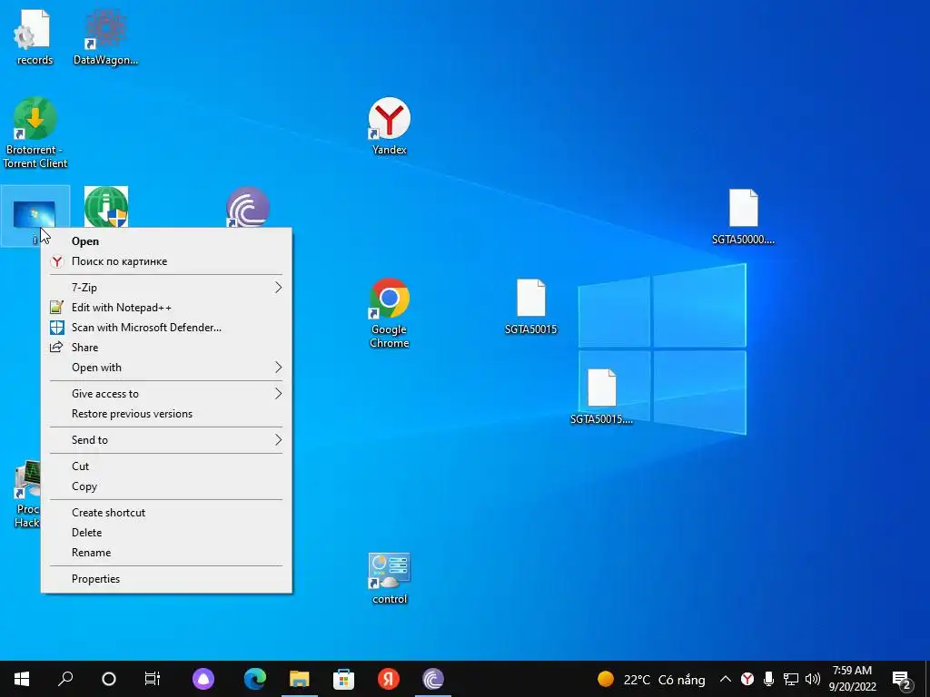
Task: Open Task View in taskbar
Action: point(153,679)
